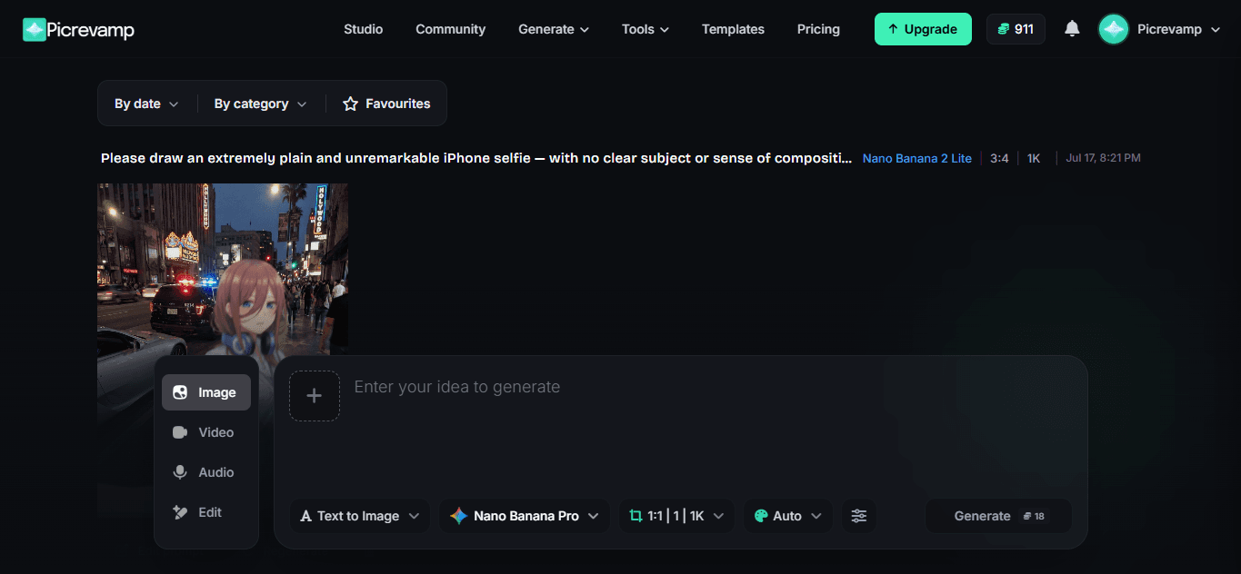Image resolution: width=1241 pixels, height=574 pixels.
Task: Click the crop aspect ratio icon
Action: [x=636, y=516]
